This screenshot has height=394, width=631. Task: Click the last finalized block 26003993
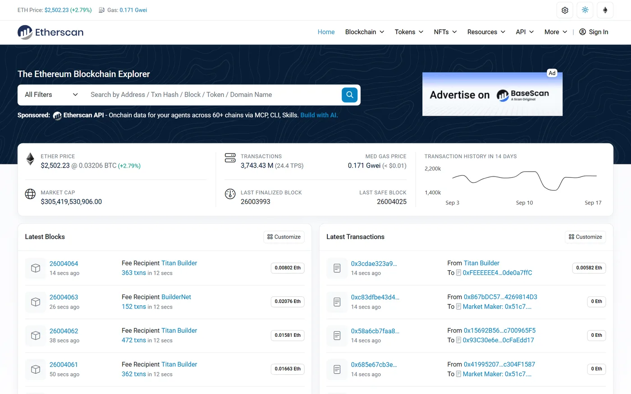(x=256, y=202)
